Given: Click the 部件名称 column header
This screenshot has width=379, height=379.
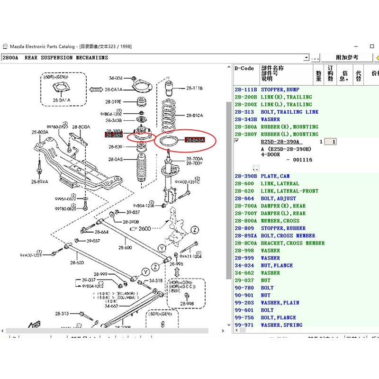Looking at the screenshot, I should 287,74.
